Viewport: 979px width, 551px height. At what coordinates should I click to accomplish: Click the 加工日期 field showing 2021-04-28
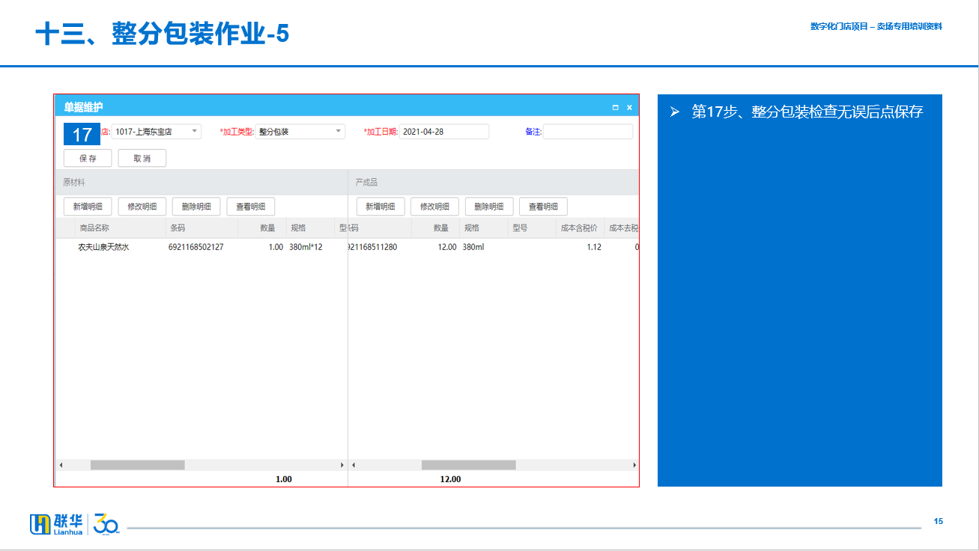[x=444, y=132]
